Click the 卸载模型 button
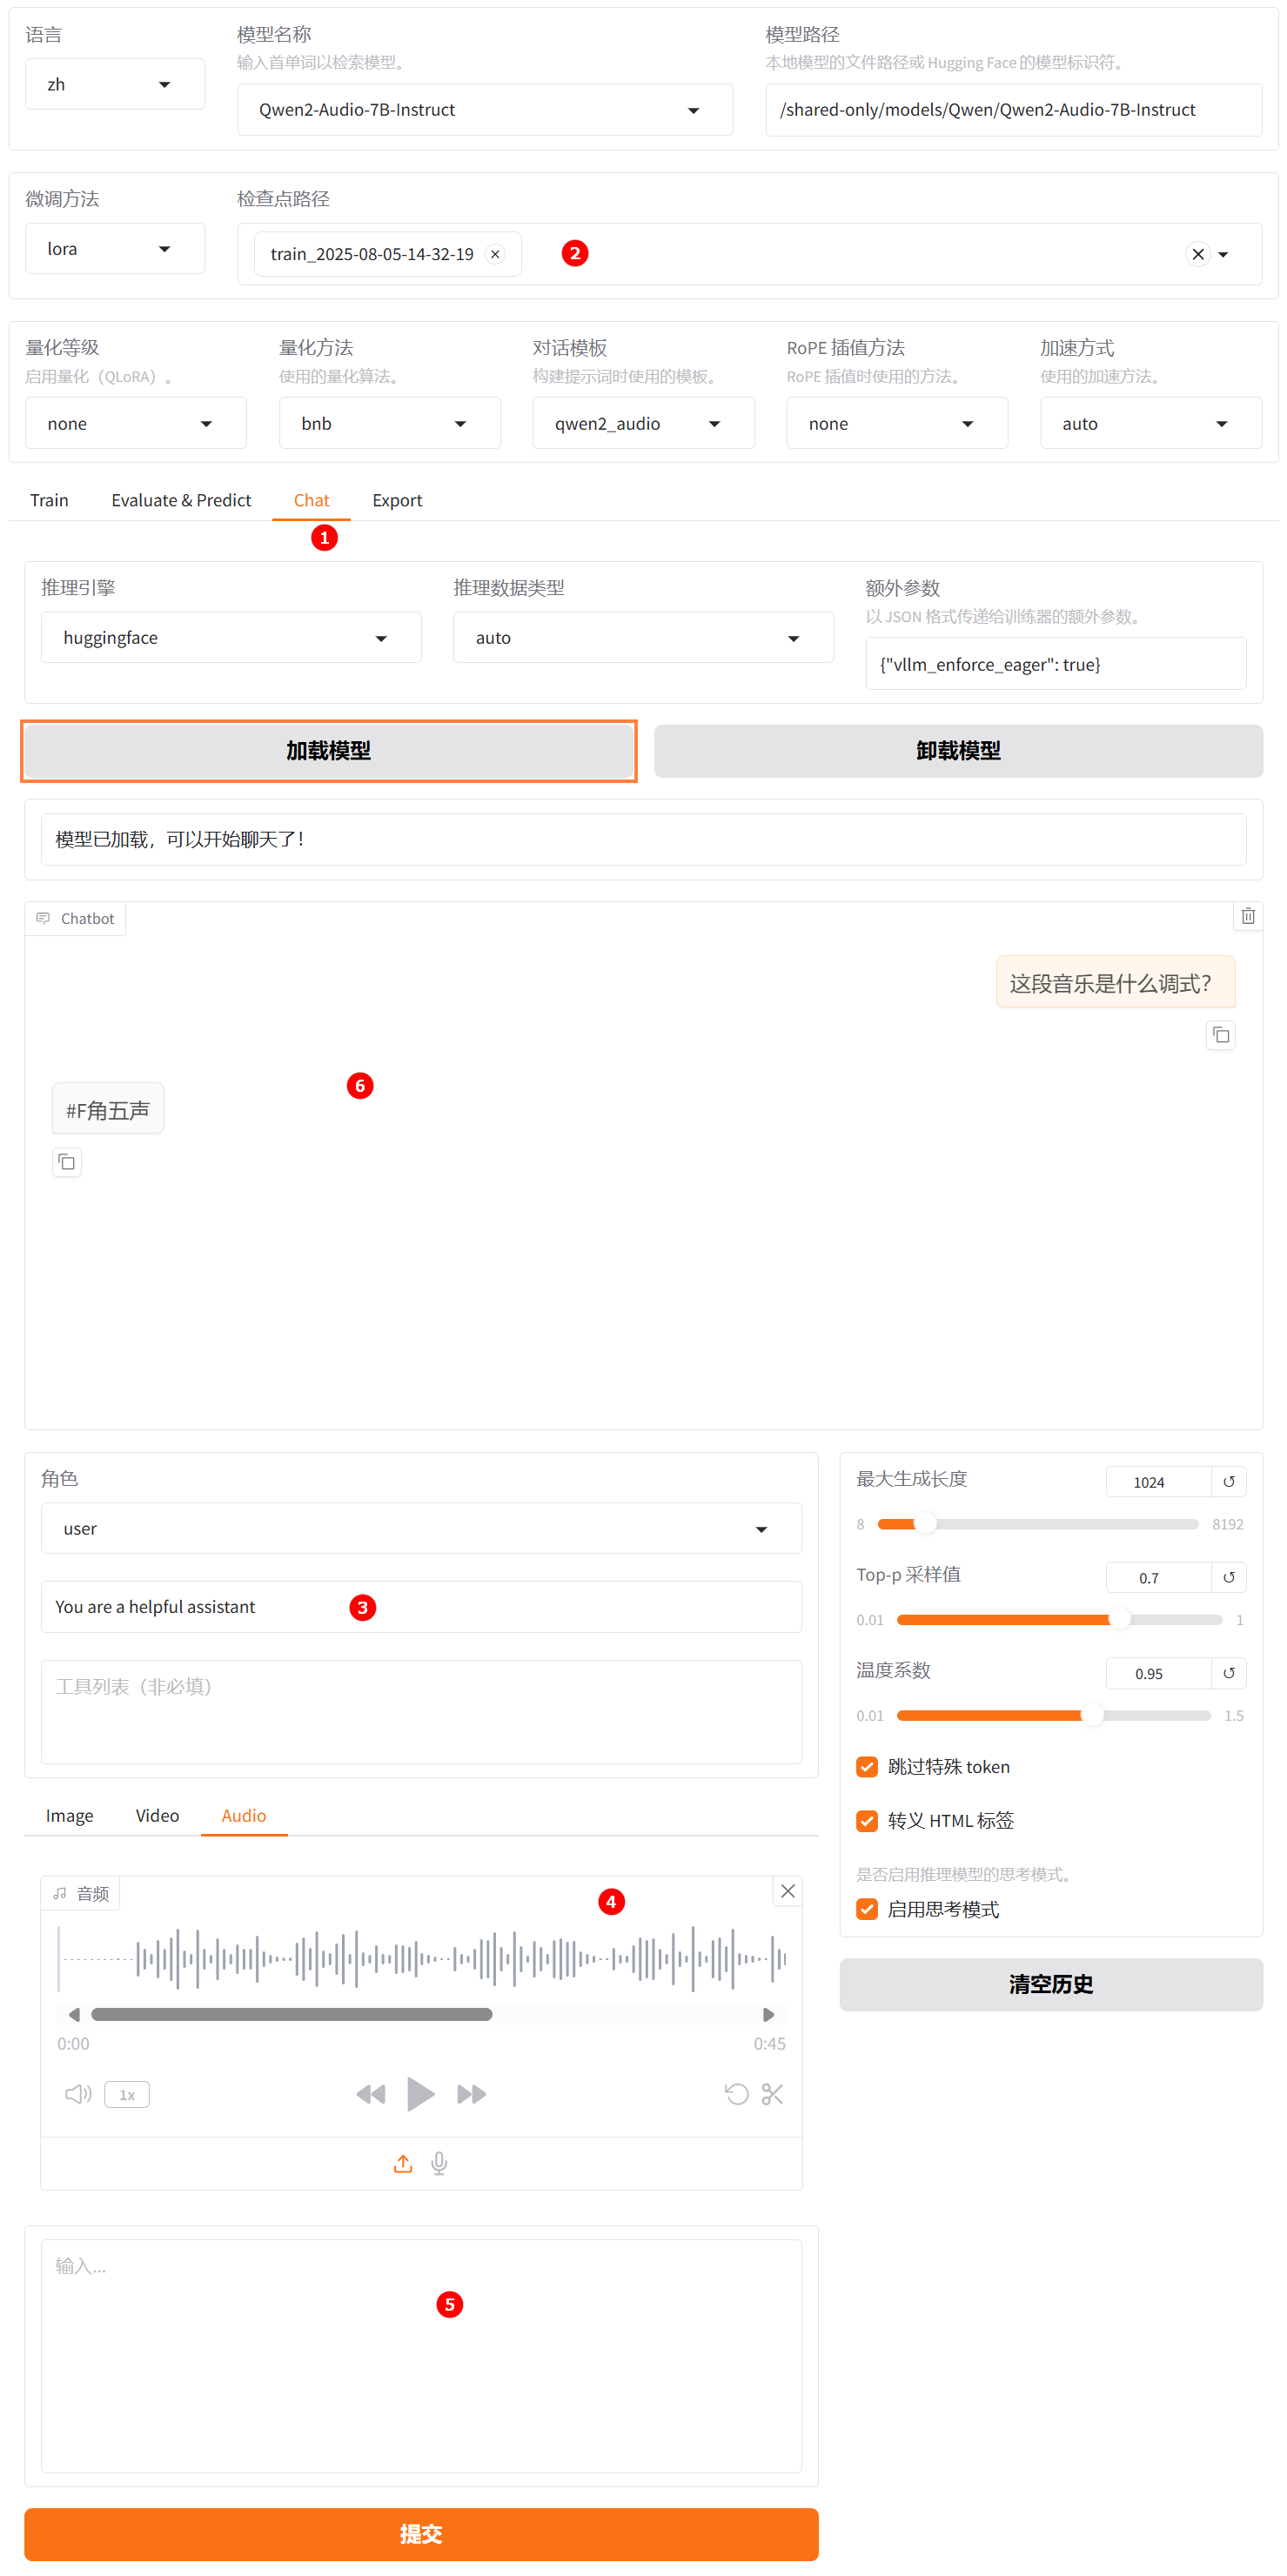 click(957, 750)
